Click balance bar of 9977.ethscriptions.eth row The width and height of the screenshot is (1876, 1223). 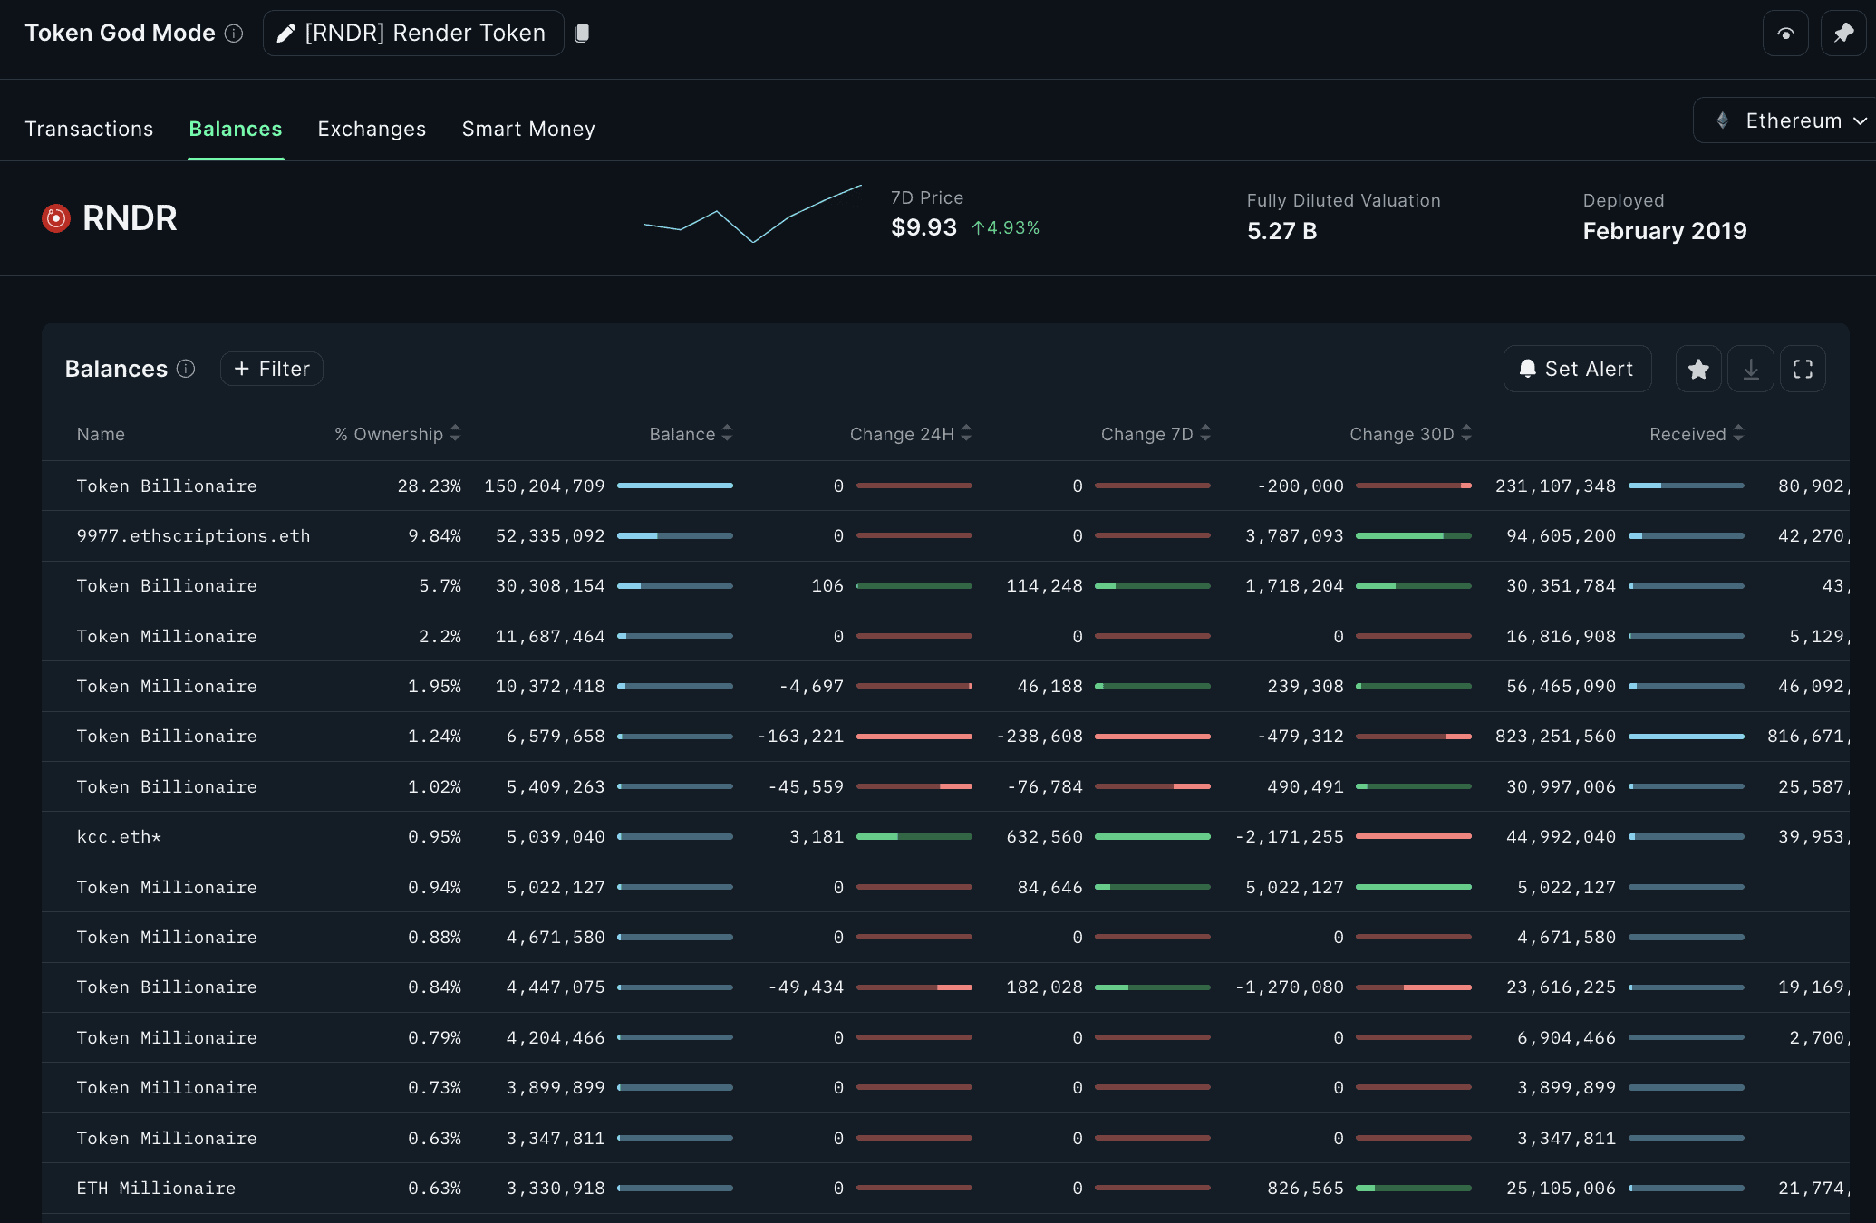[x=675, y=536]
